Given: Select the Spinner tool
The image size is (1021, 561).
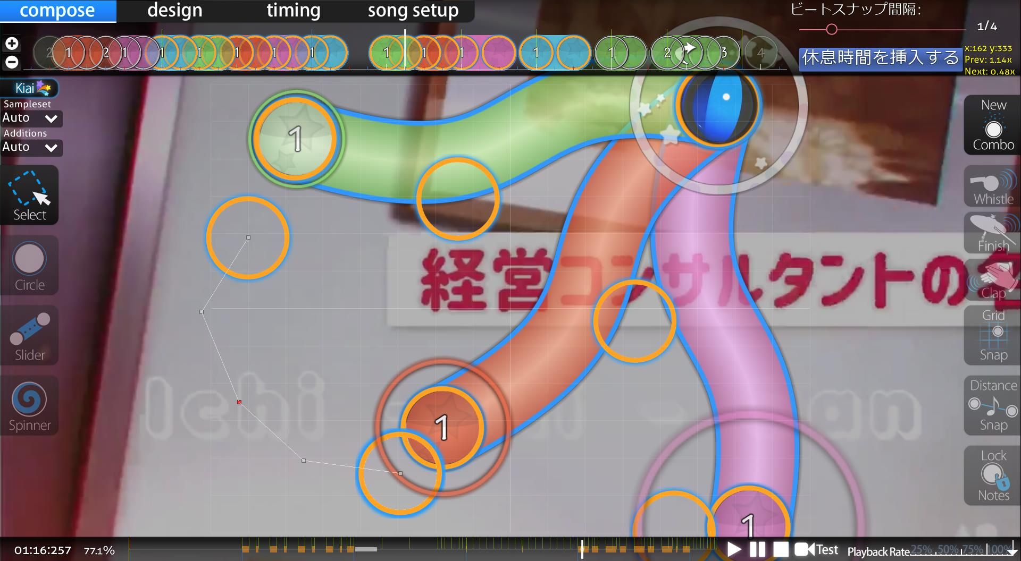Looking at the screenshot, I should (x=29, y=406).
